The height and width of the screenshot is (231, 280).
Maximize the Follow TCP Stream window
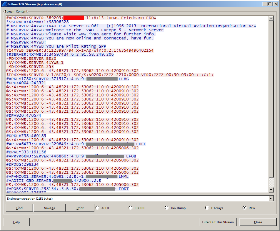click(269, 4)
